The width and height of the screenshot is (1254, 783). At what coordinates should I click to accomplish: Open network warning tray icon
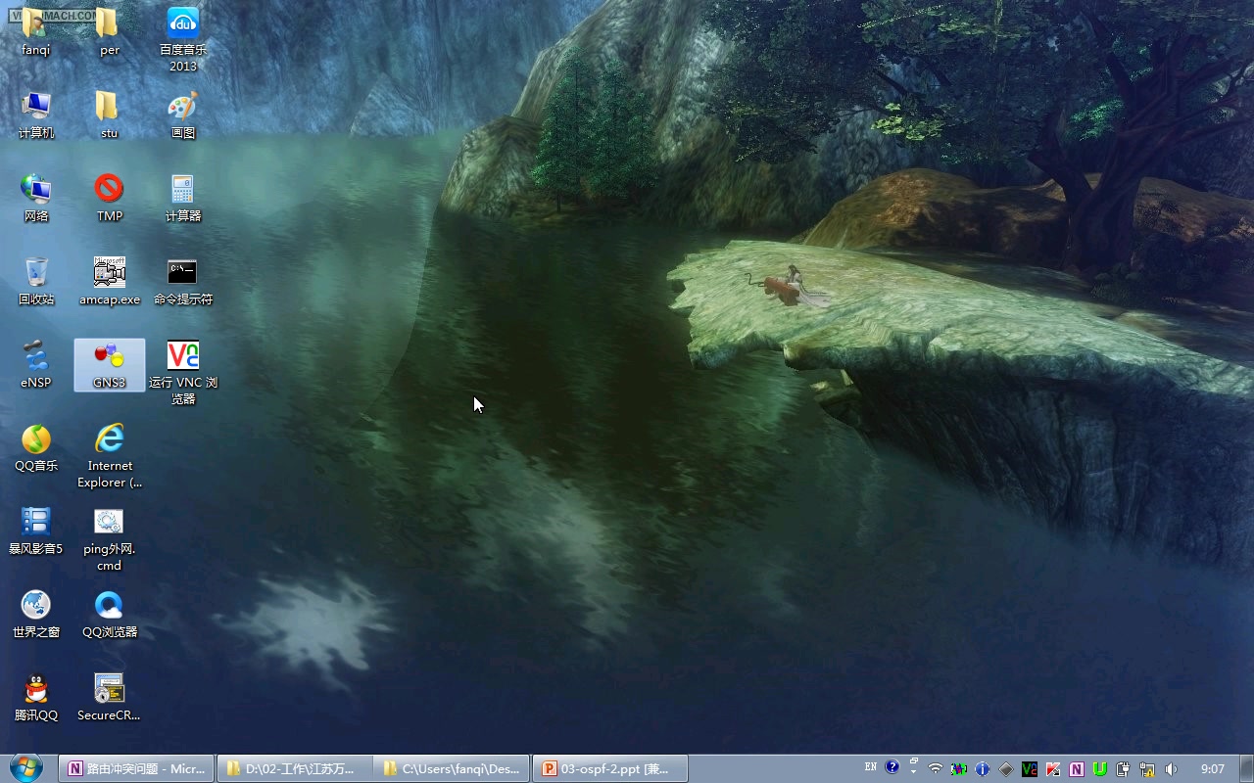1147,768
